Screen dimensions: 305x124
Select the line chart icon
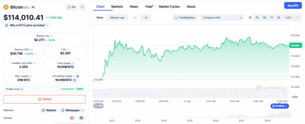[x=136, y=18]
